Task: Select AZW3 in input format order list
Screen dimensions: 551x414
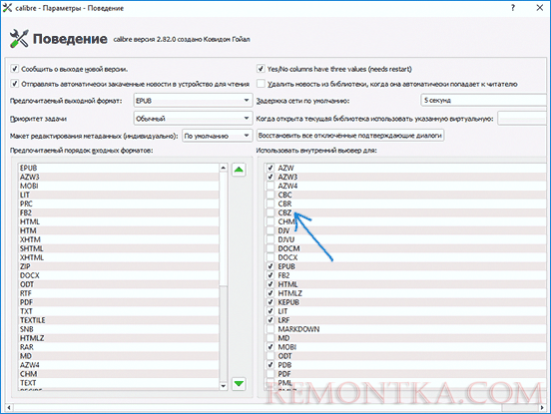Action: tap(119, 177)
